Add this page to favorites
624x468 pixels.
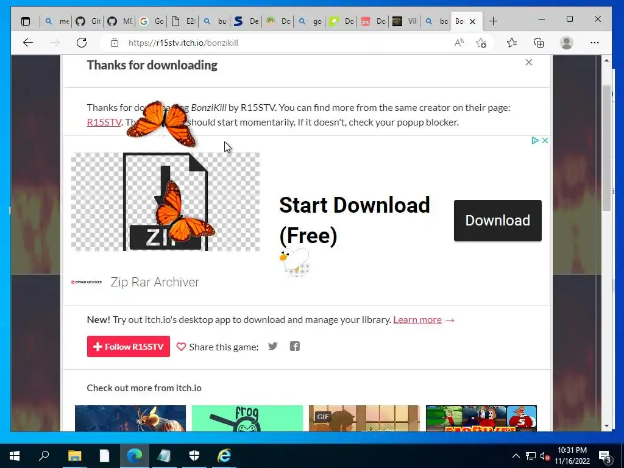pos(481,43)
